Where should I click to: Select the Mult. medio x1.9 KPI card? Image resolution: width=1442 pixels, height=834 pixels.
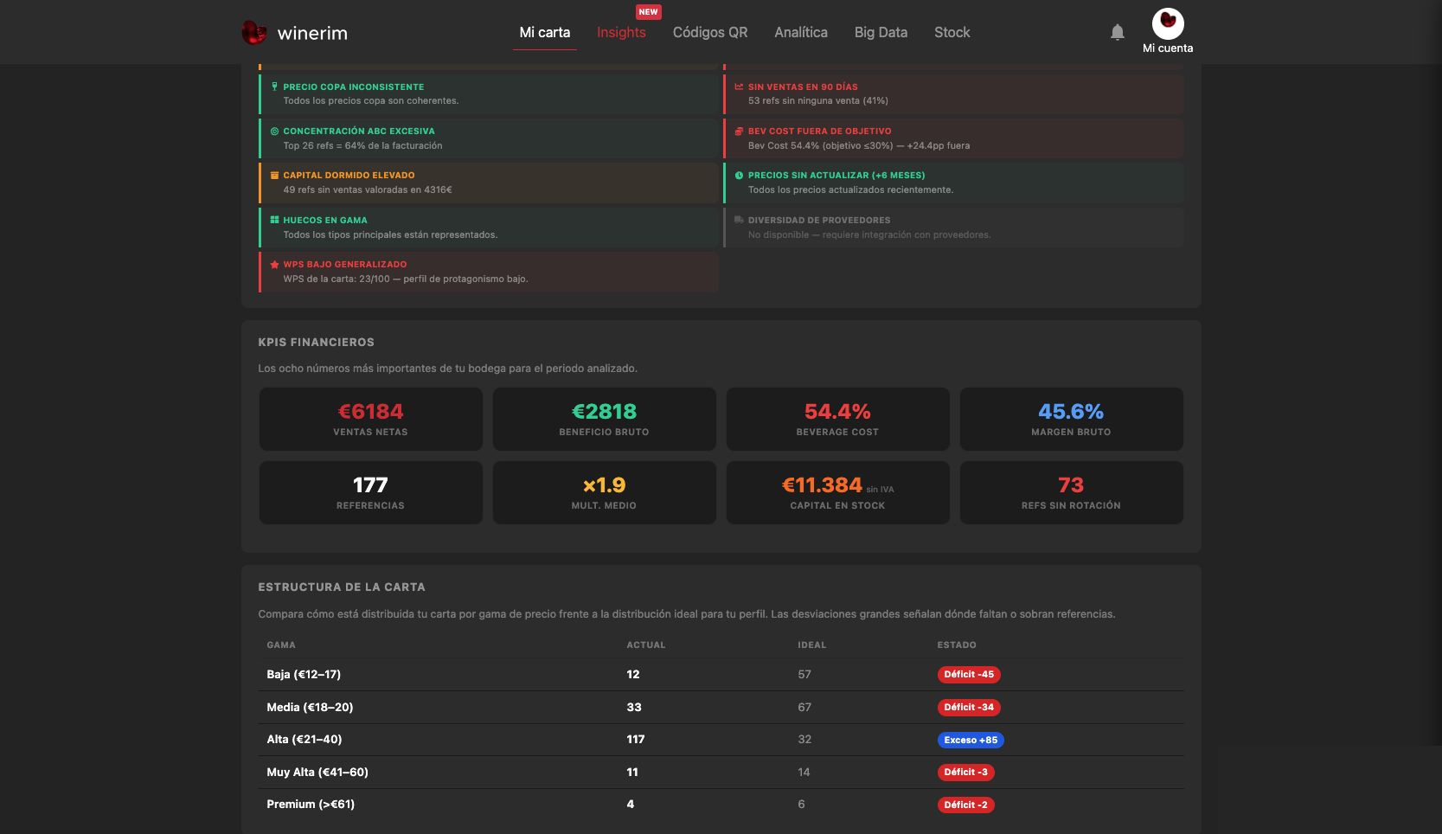tap(605, 492)
